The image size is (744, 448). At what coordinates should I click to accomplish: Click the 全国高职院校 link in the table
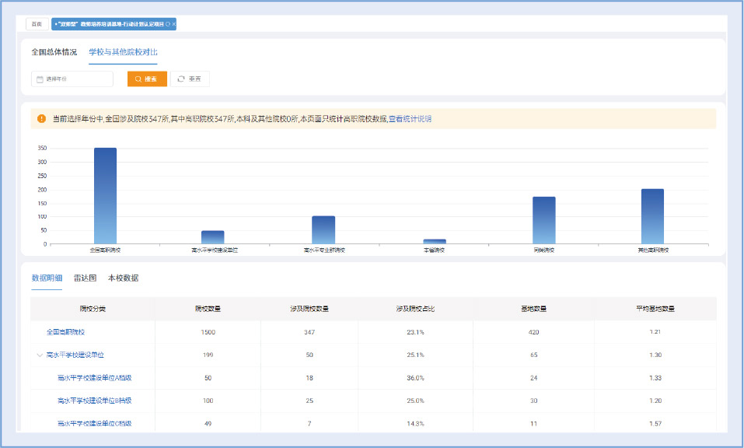(x=65, y=332)
